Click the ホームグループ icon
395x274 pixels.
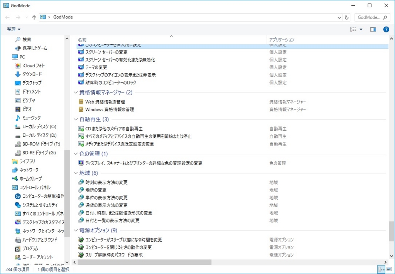pos(15,179)
